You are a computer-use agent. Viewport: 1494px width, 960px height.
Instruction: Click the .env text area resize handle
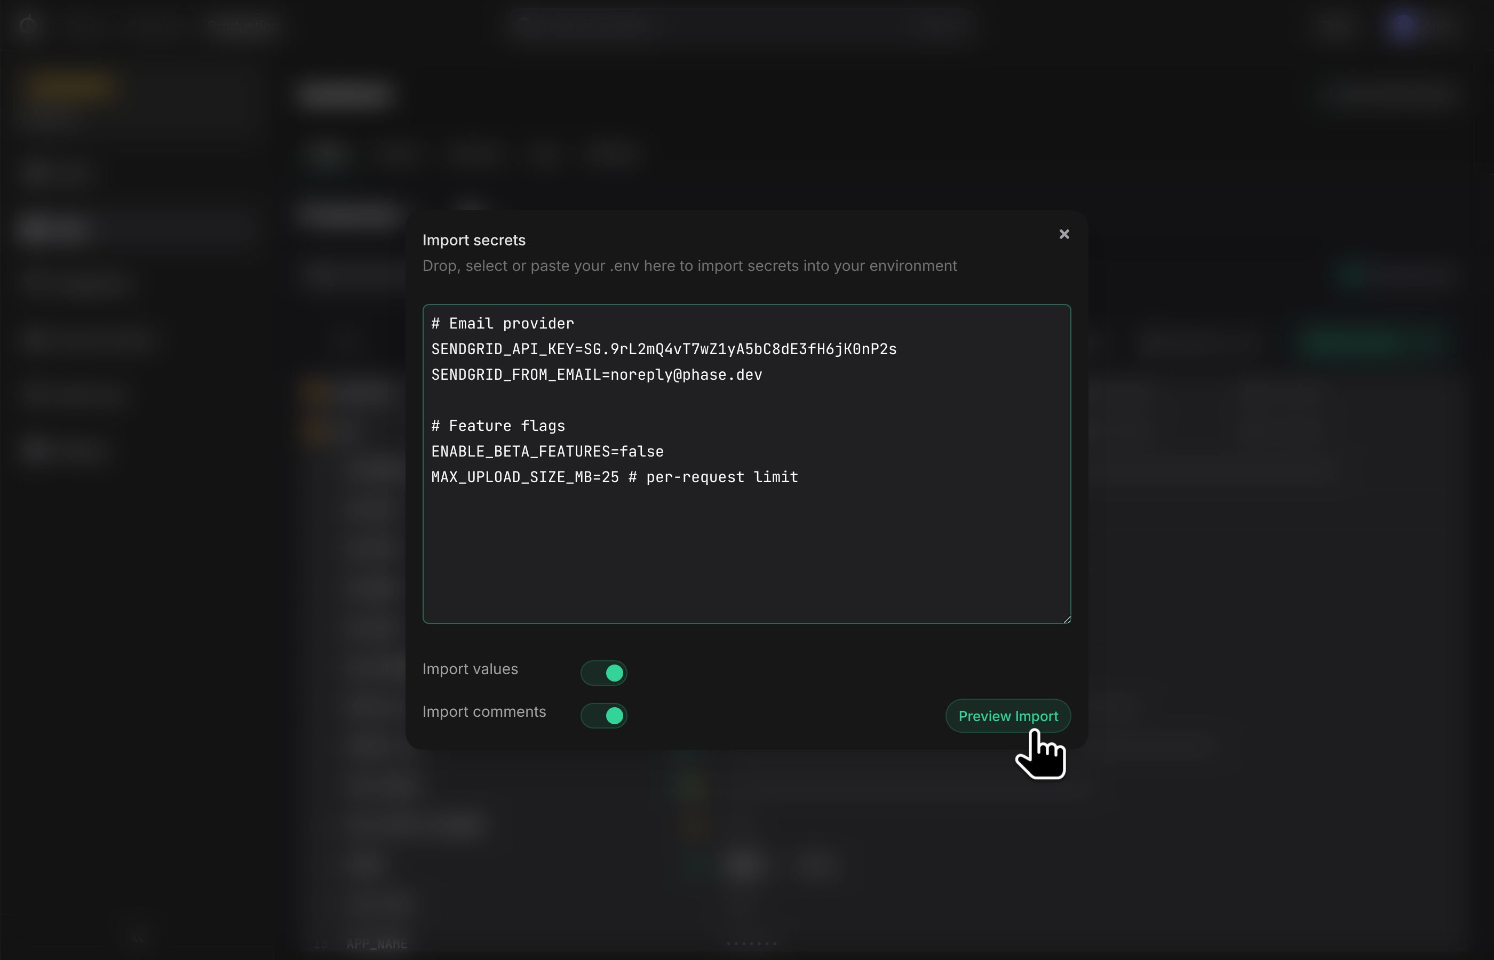(1066, 619)
